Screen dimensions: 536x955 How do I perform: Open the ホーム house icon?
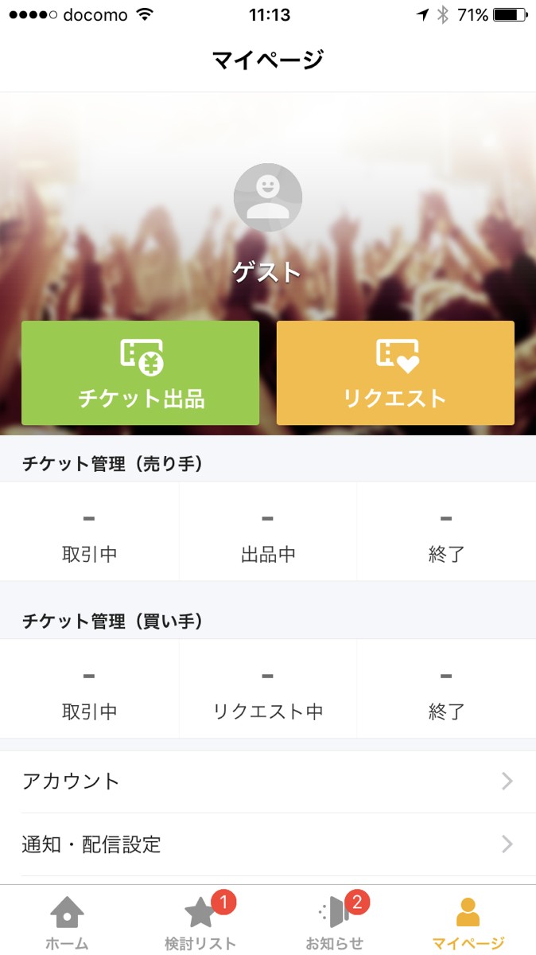click(67, 913)
